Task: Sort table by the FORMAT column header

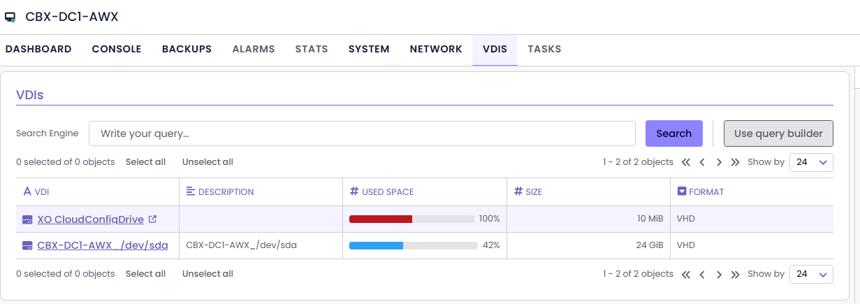Action: click(x=706, y=191)
